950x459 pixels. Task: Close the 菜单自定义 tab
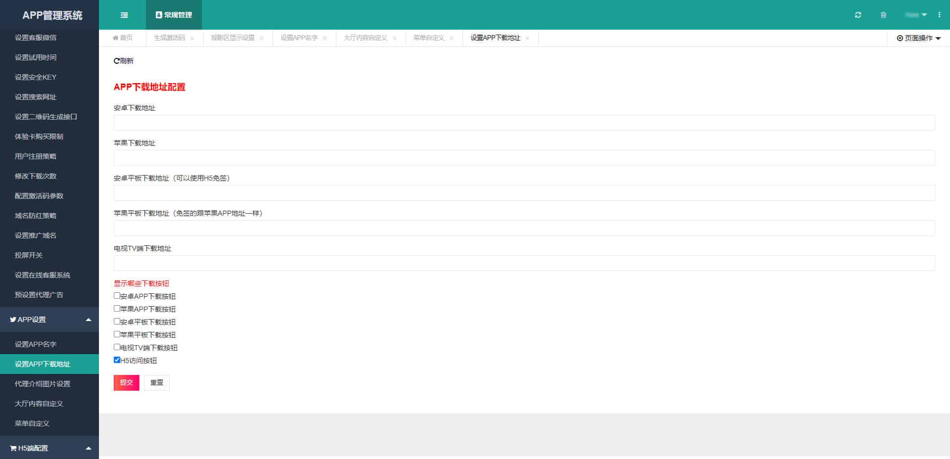click(x=452, y=38)
